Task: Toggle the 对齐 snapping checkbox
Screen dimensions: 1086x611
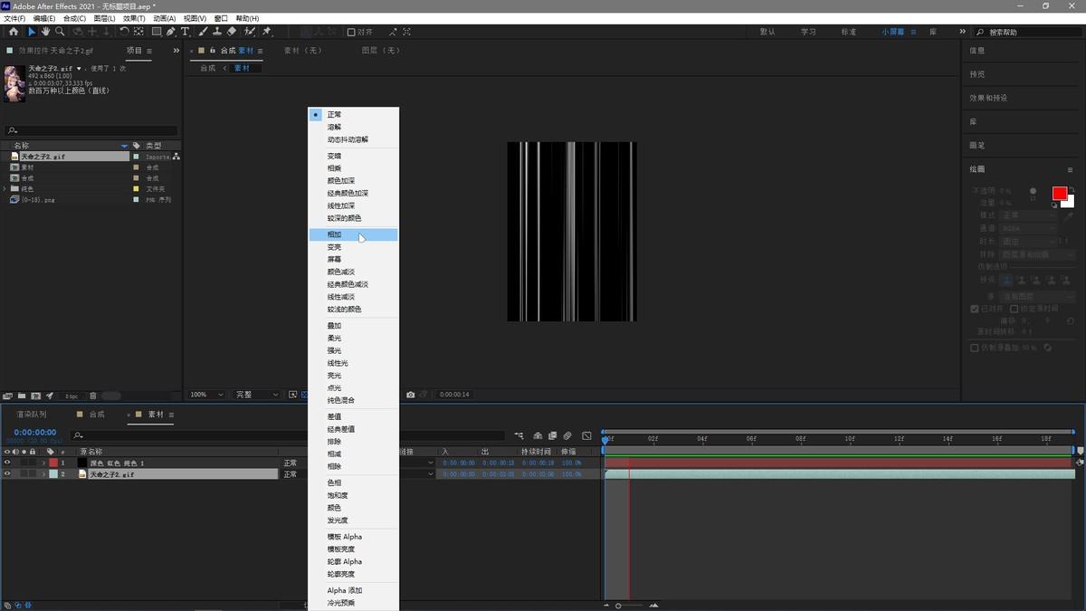Action: (352, 33)
